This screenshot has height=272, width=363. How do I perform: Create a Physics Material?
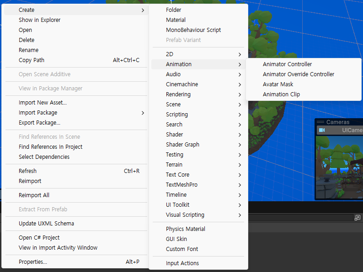(198, 229)
